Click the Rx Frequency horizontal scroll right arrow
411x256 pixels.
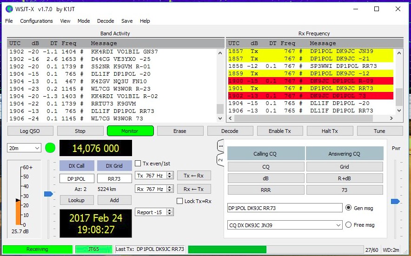tap(391, 118)
